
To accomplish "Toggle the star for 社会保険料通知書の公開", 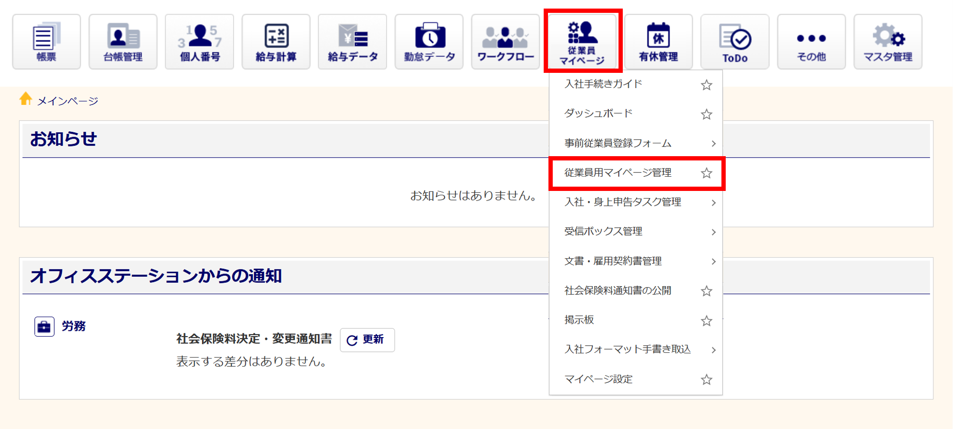I will [x=707, y=291].
